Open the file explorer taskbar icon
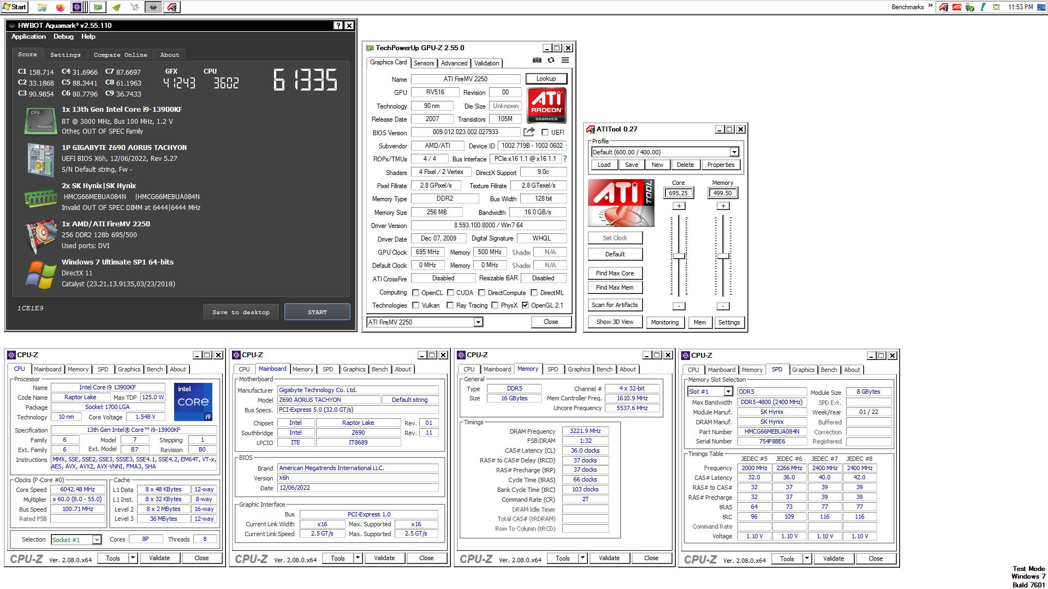Screen dimensions: 1048x589 pos(42,7)
